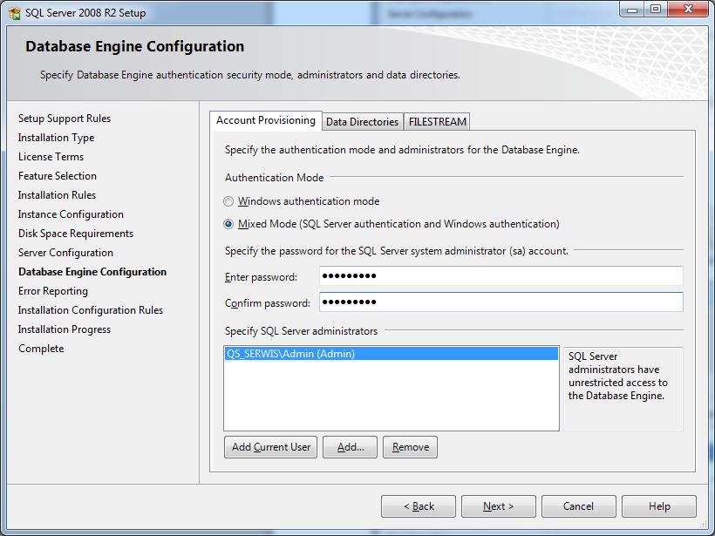Proceed with the Next button
The image size is (715, 536).
(499, 506)
